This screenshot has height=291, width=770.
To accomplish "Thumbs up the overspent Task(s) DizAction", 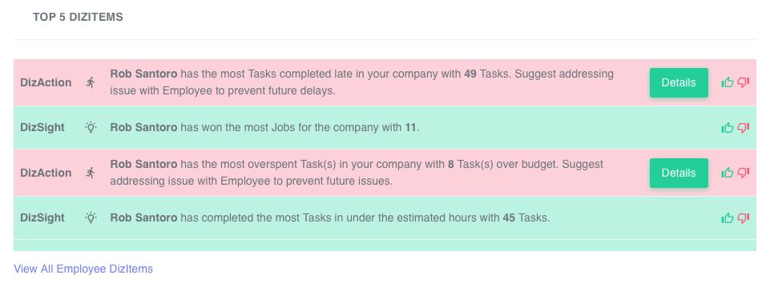I will coord(728,173).
